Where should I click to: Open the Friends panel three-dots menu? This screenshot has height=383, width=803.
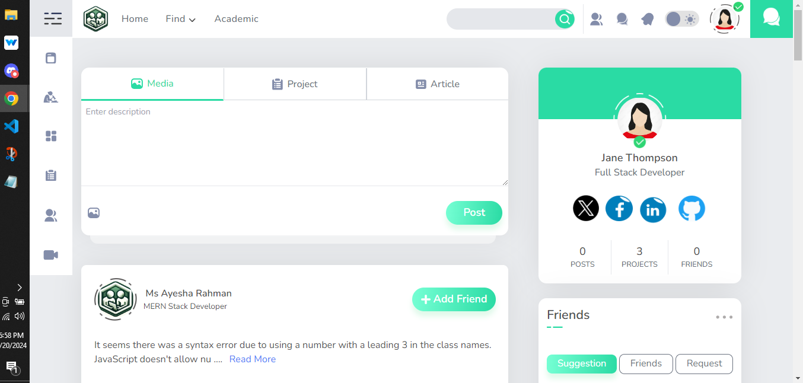pyautogui.click(x=724, y=317)
